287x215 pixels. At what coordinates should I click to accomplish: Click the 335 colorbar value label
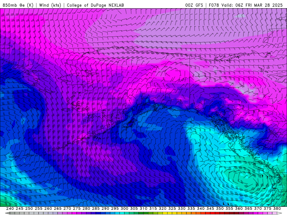pyautogui.click(x=191, y=209)
